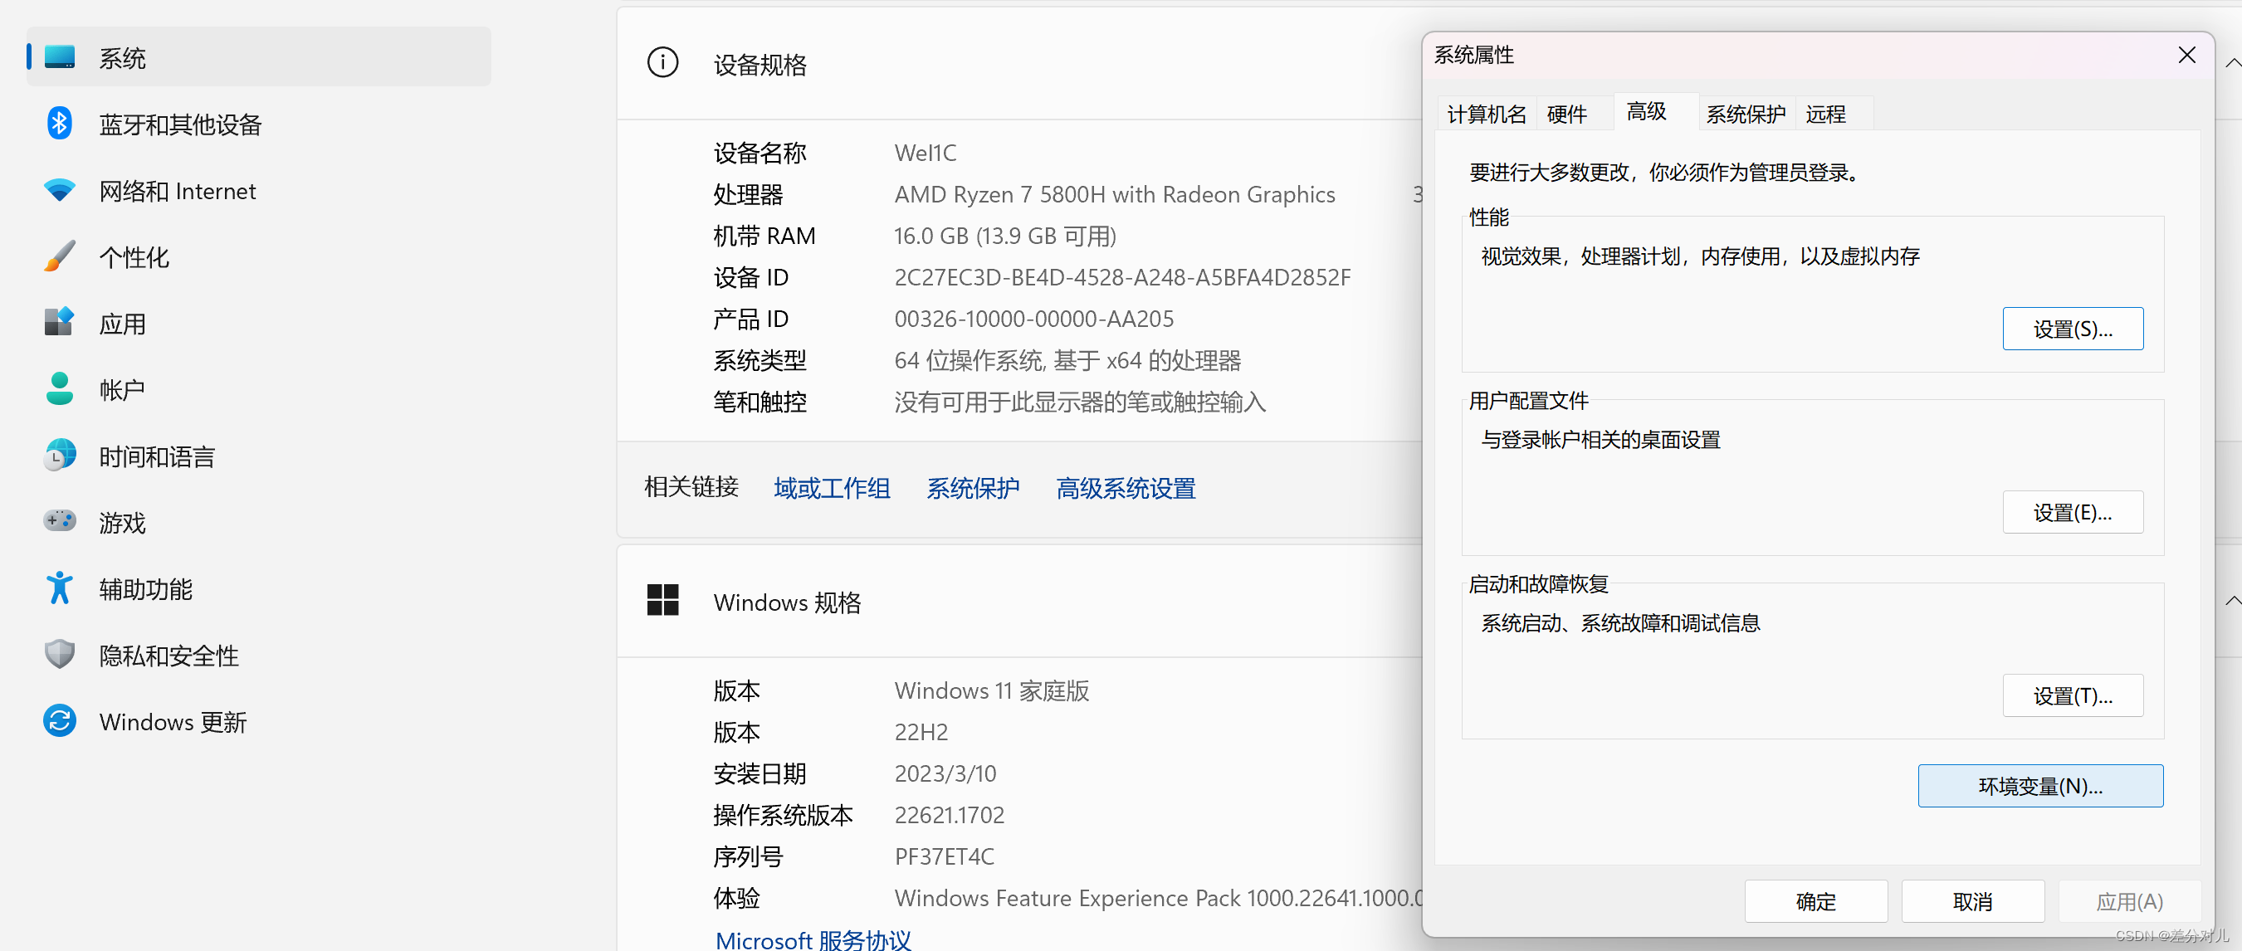2242x951 pixels.
Task: Open startup recovery 设置(T)... button
Action: tap(2073, 696)
